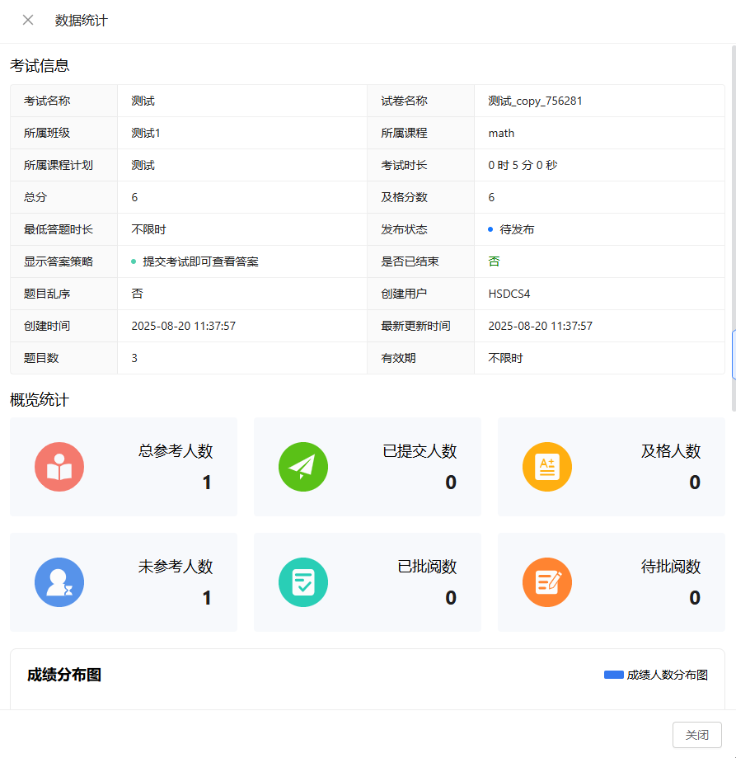Click the yellow A+ 及格人数 icon
This screenshot has width=736, height=758.
tap(547, 467)
